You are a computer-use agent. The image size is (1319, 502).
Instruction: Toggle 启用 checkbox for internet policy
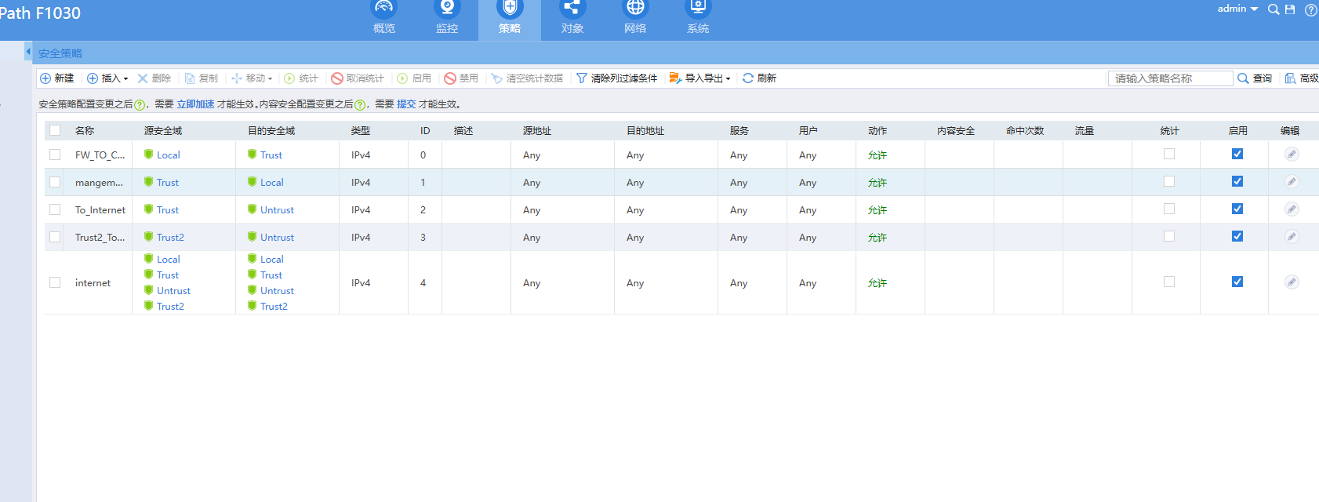(x=1237, y=282)
